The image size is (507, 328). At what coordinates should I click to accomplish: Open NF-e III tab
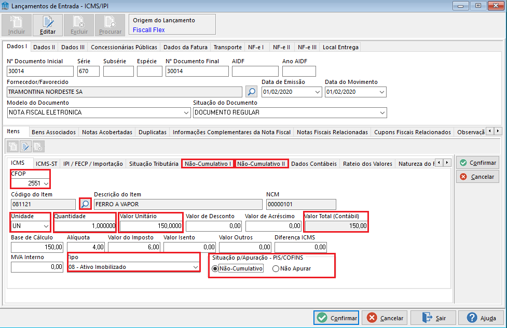click(x=307, y=47)
